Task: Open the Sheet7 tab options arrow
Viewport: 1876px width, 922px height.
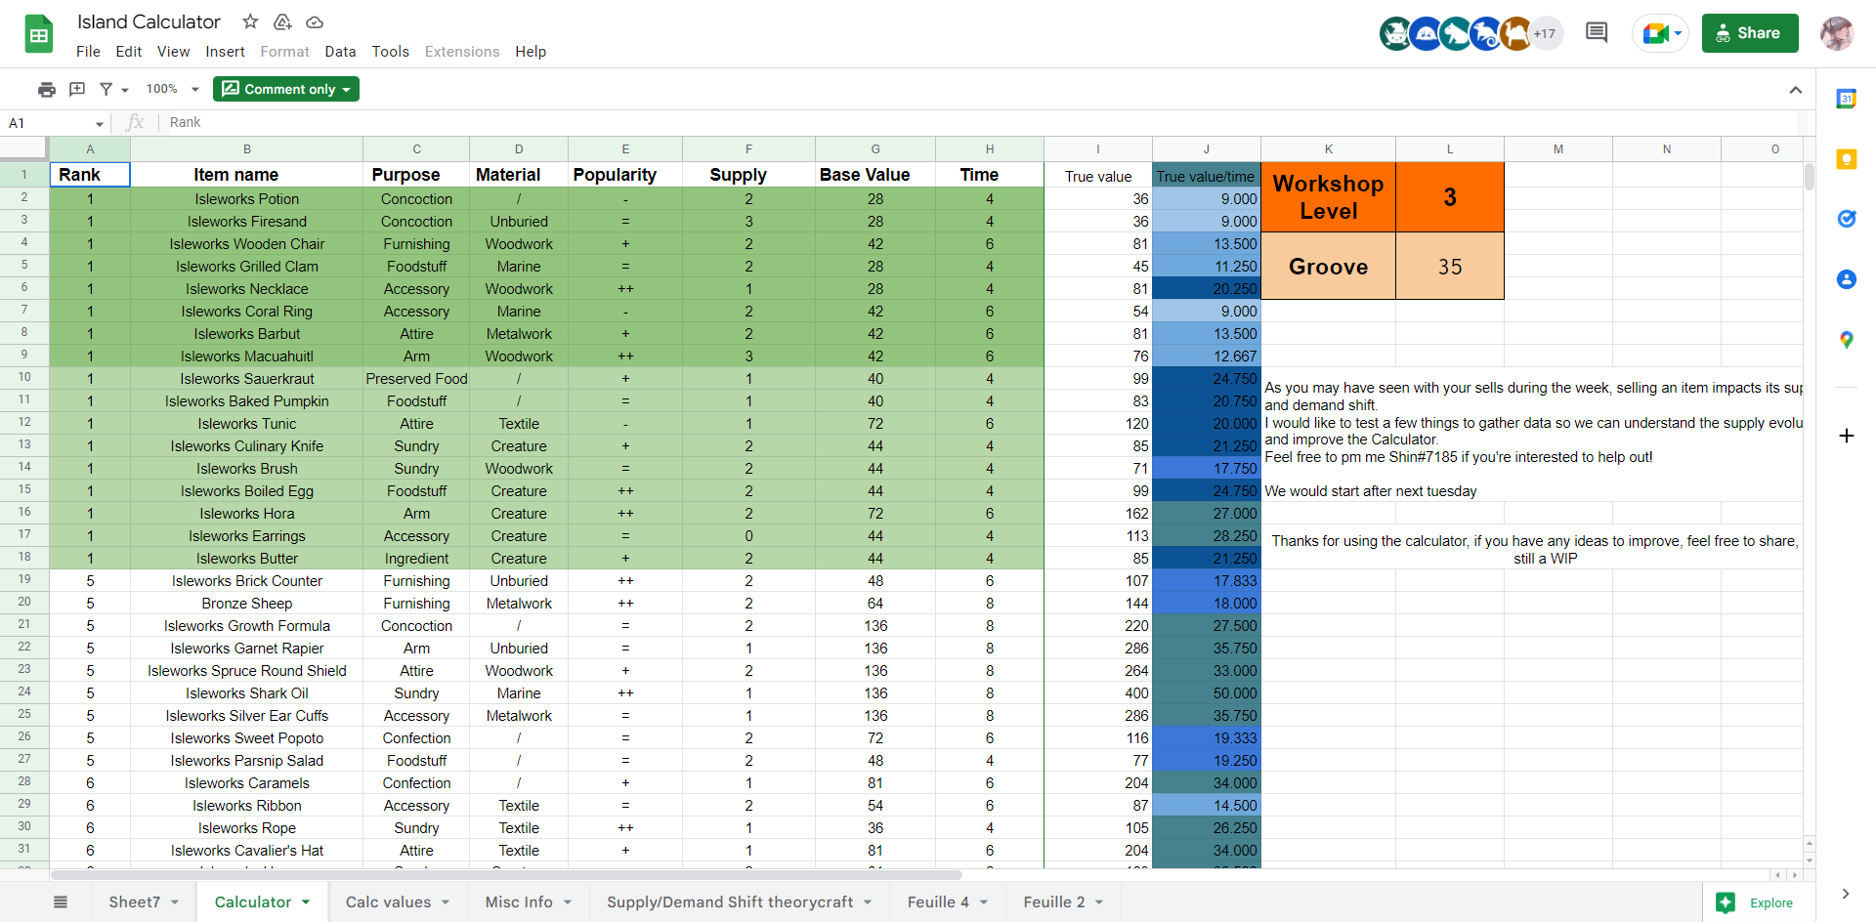Action: pyautogui.click(x=175, y=902)
